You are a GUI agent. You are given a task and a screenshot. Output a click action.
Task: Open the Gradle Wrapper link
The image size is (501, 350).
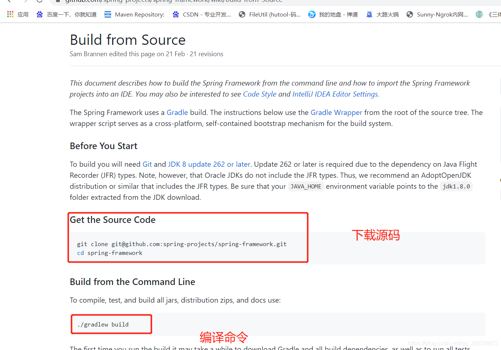[x=337, y=112]
